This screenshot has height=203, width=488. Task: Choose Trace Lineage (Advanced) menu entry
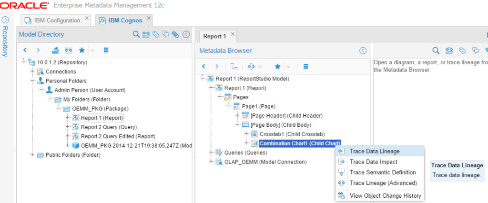pyautogui.click(x=379, y=183)
